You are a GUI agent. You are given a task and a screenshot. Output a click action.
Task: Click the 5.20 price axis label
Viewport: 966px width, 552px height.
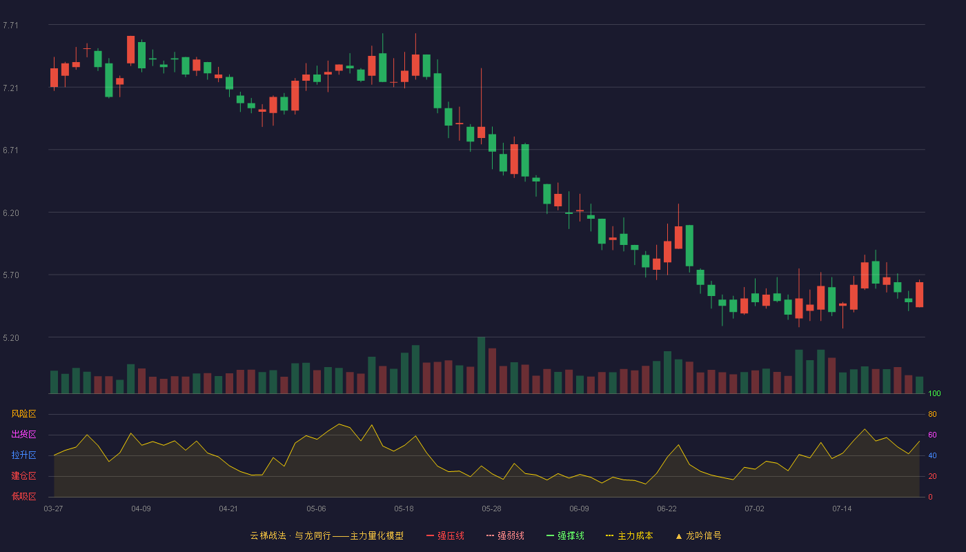coord(10,338)
